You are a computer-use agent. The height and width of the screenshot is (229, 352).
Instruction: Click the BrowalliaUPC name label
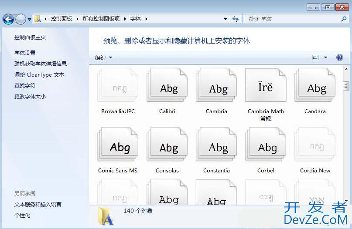point(118,111)
